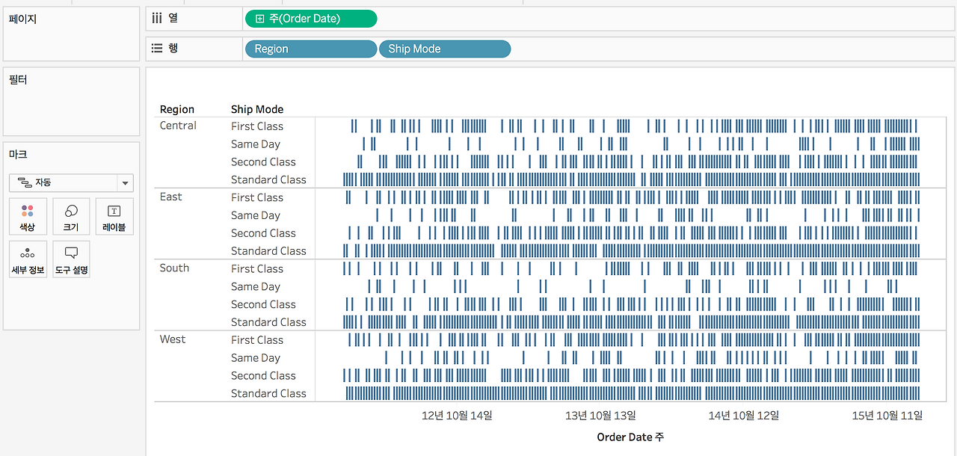
Task: Select the Central region label
Action: pos(178,126)
